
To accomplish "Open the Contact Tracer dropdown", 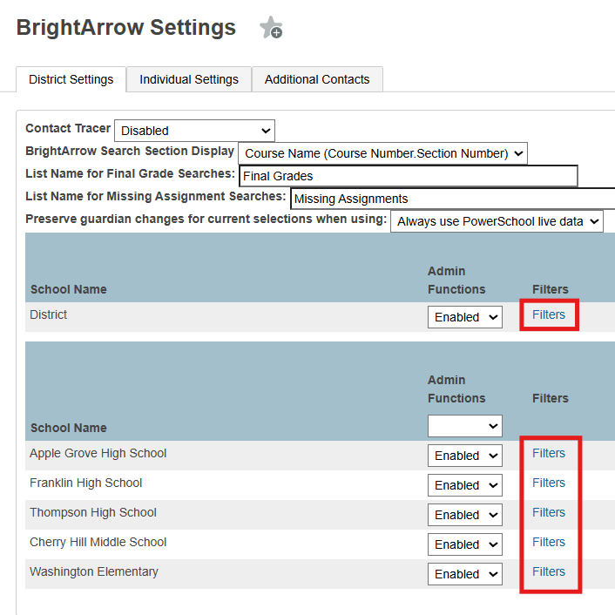I will point(194,131).
